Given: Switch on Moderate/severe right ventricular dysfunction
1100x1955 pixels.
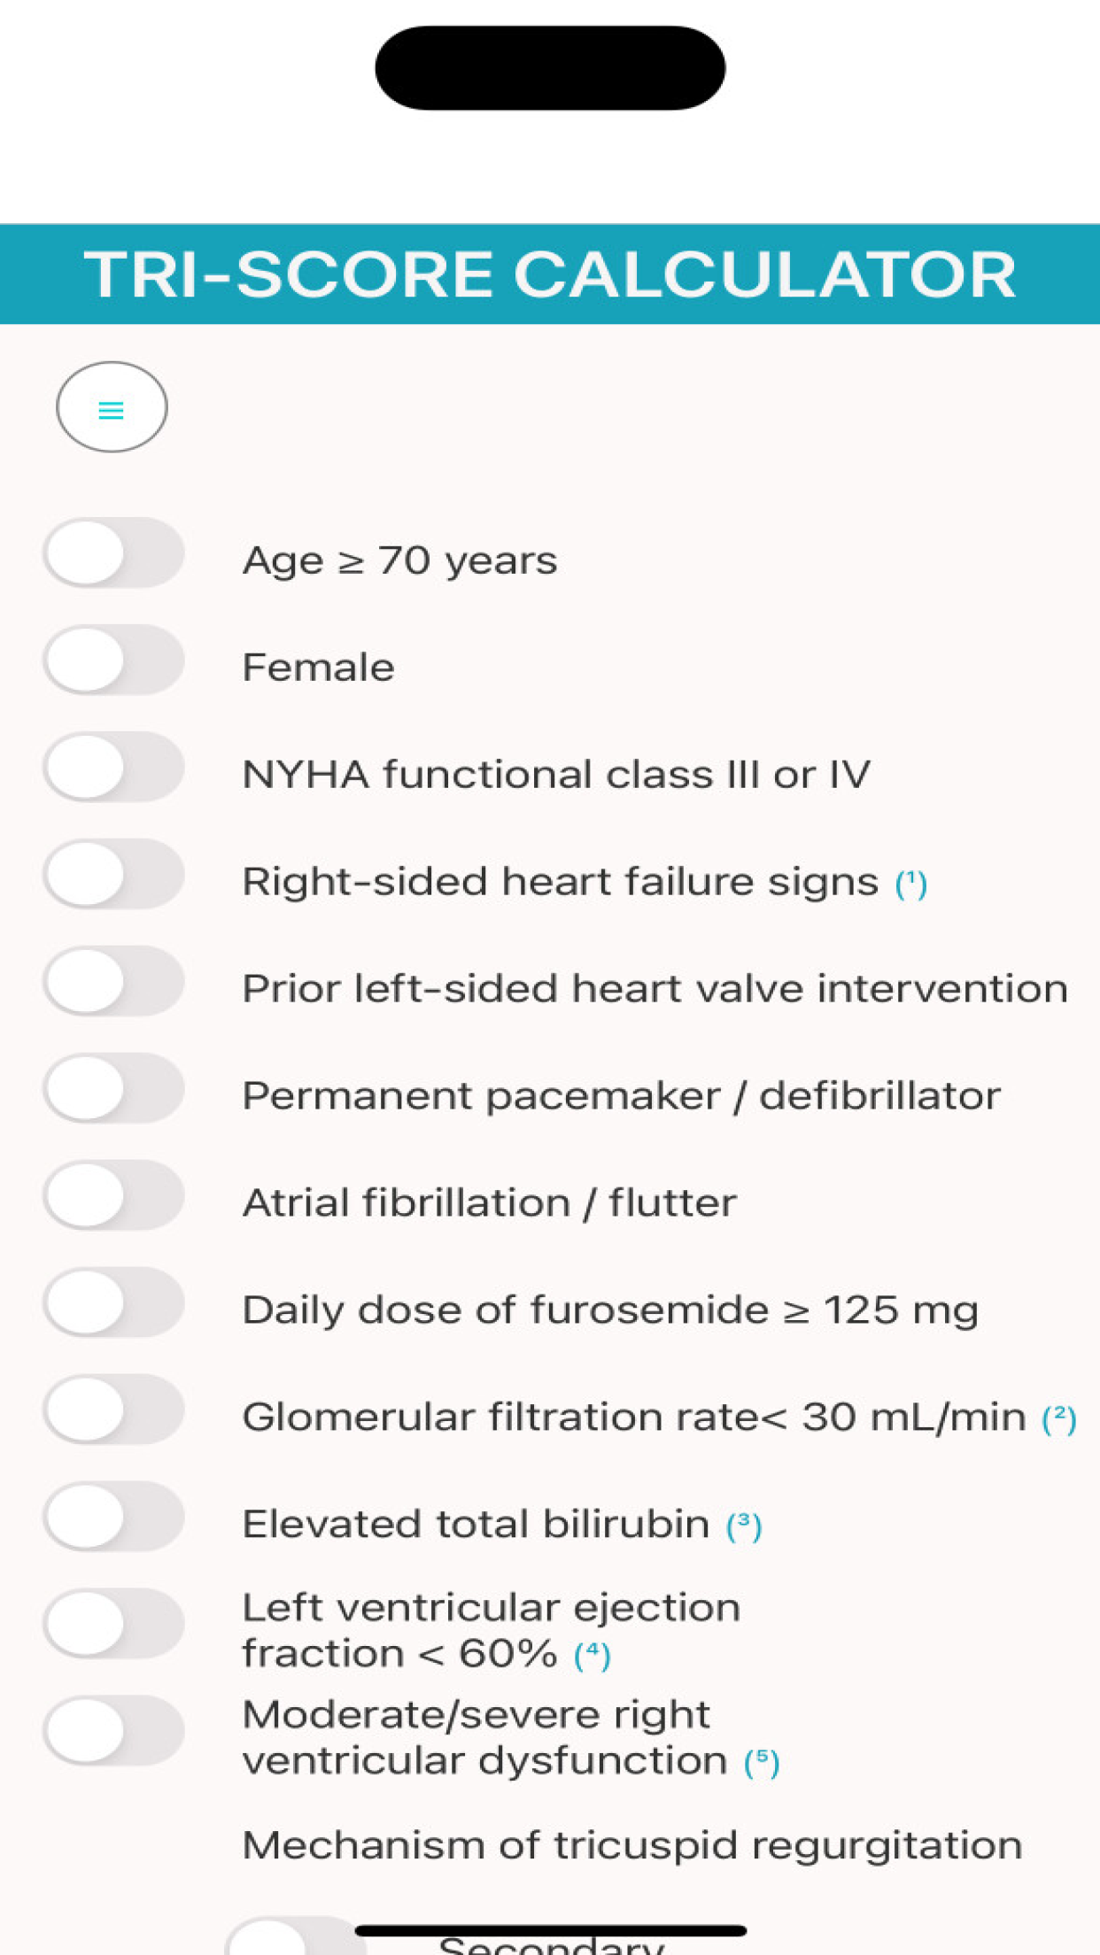Looking at the screenshot, I should click(x=113, y=1732).
